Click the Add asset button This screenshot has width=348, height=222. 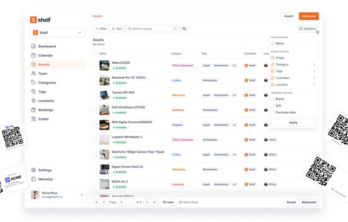click(x=309, y=16)
